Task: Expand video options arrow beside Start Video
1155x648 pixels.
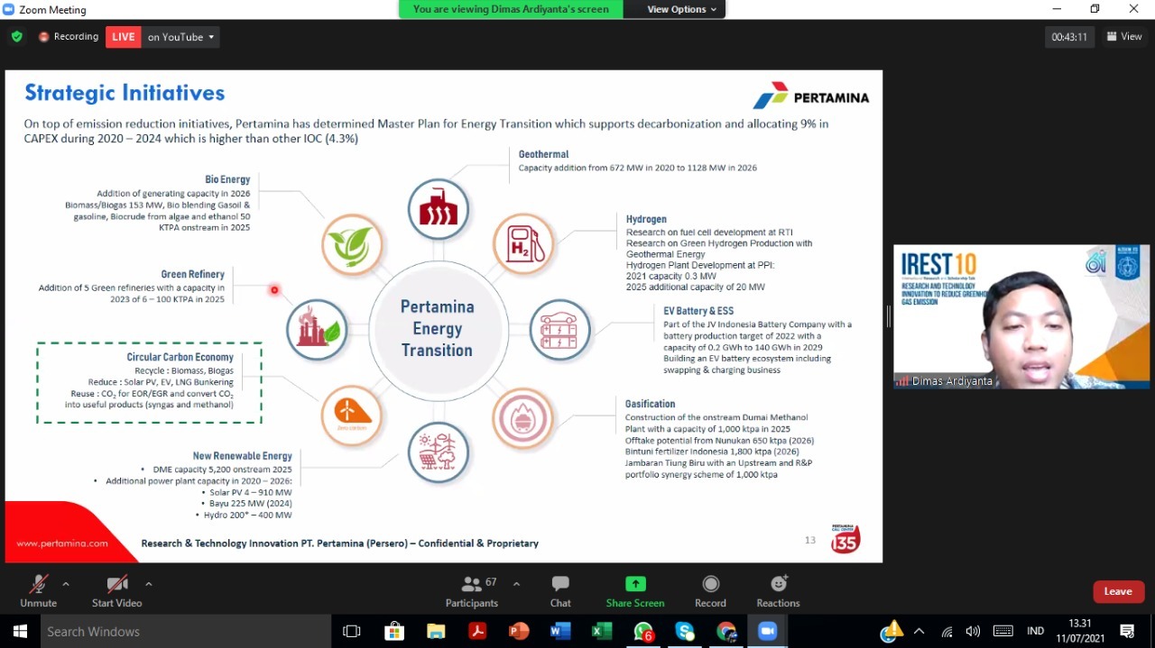Action: click(149, 584)
